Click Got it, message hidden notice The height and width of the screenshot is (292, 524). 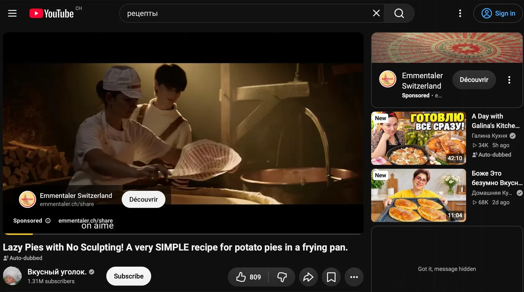(447, 269)
